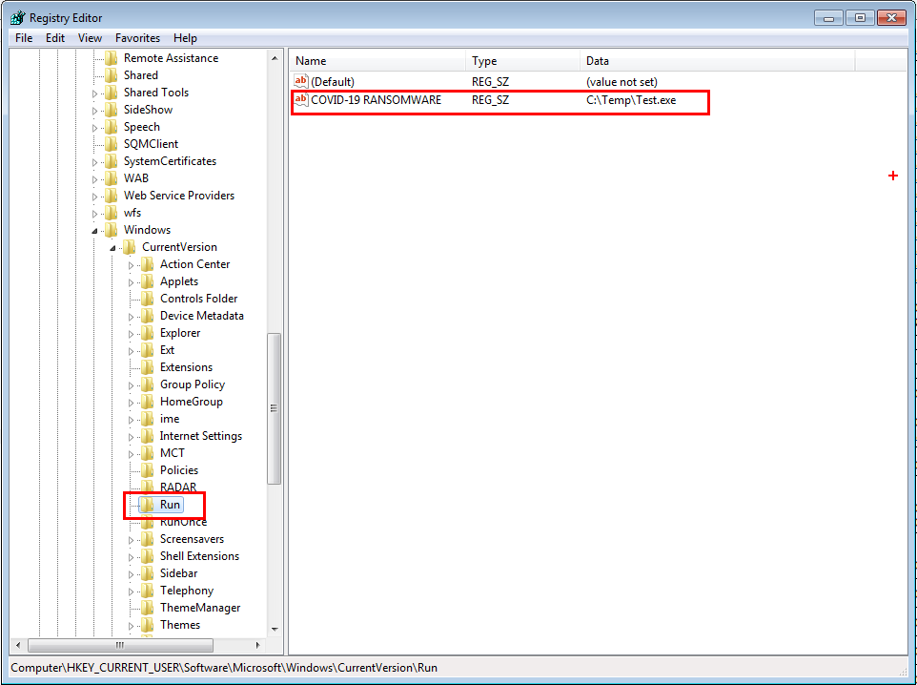Viewport: 917px width, 685px height.
Task: Click the Web Service Providers folder icon
Action: click(x=112, y=196)
